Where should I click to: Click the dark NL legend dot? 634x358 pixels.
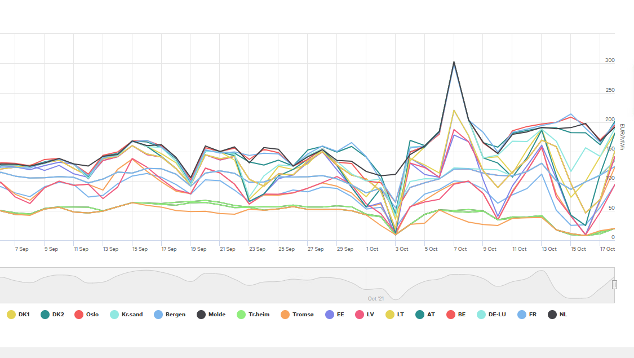tap(552, 314)
